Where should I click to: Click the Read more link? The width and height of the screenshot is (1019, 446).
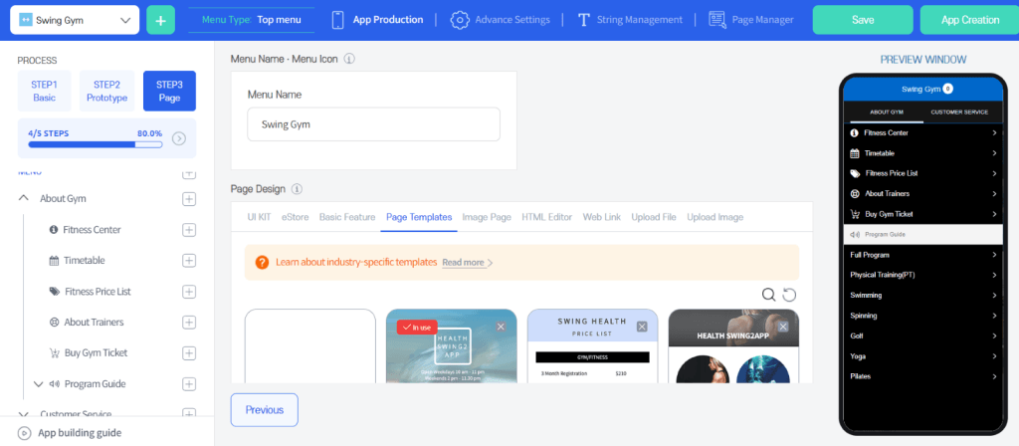(x=468, y=263)
